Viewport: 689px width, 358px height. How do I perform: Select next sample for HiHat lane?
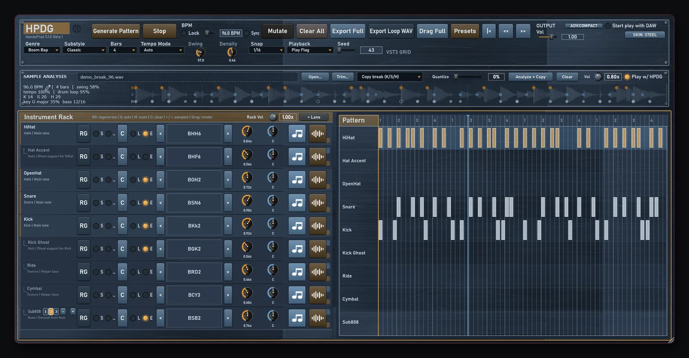228,134
